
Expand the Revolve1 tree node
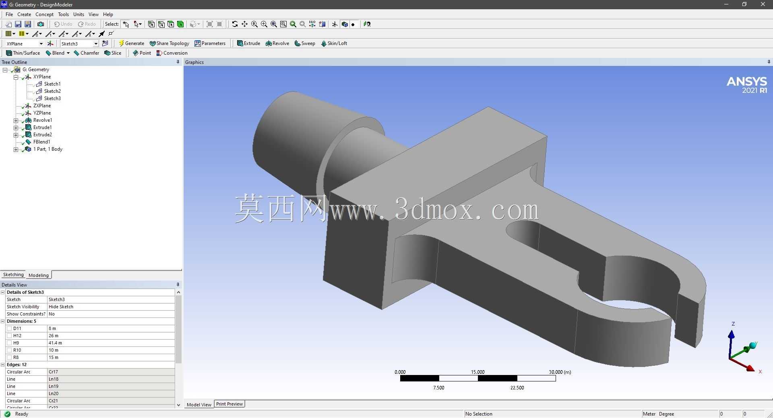point(16,120)
